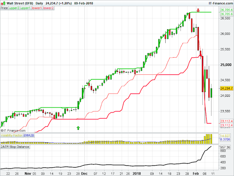
Task: Click the 09-Feb-2018 date in header
Action: pos(84,3)
